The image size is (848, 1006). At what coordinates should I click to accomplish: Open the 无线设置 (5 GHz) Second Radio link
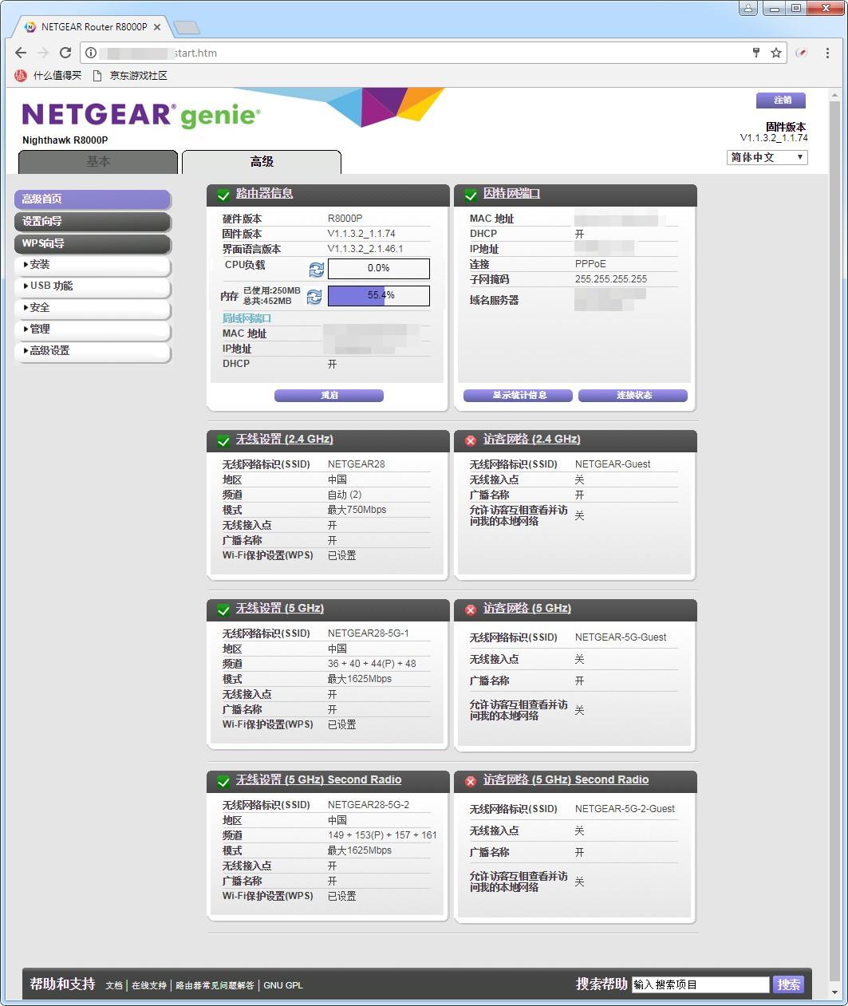pyautogui.click(x=318, y=779)
